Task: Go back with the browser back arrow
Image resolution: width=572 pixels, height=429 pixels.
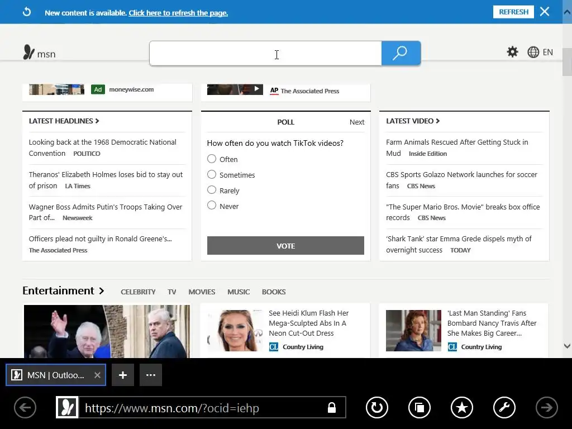Action: tap(25, 407)
